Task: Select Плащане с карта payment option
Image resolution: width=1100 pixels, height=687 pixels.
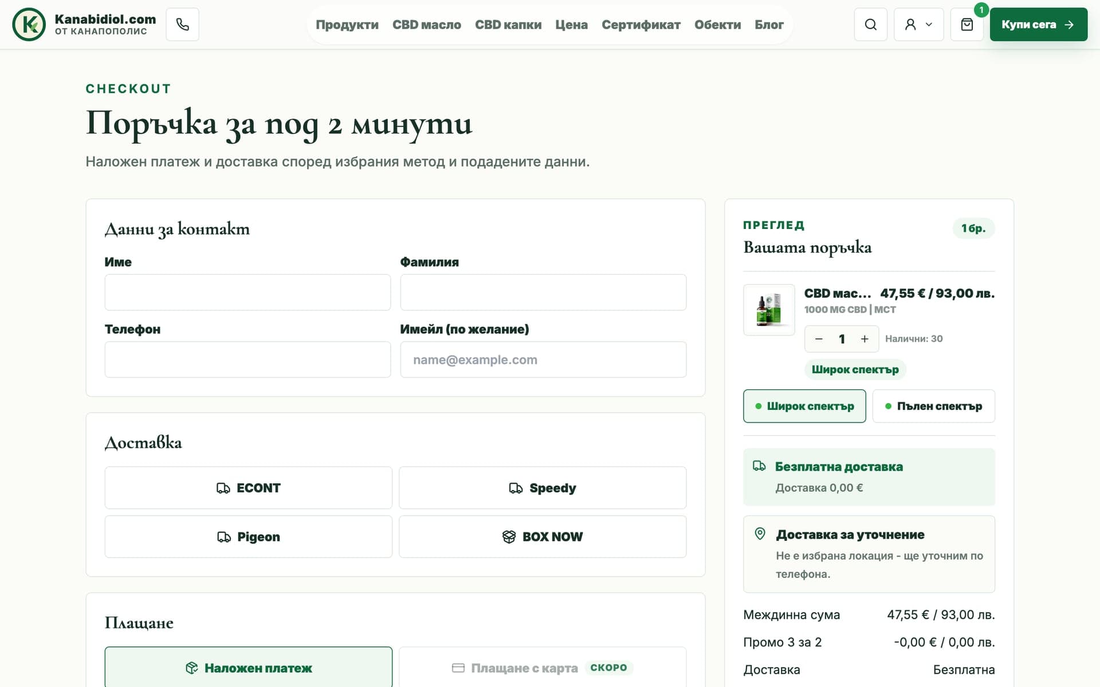Action: point(543,668)
